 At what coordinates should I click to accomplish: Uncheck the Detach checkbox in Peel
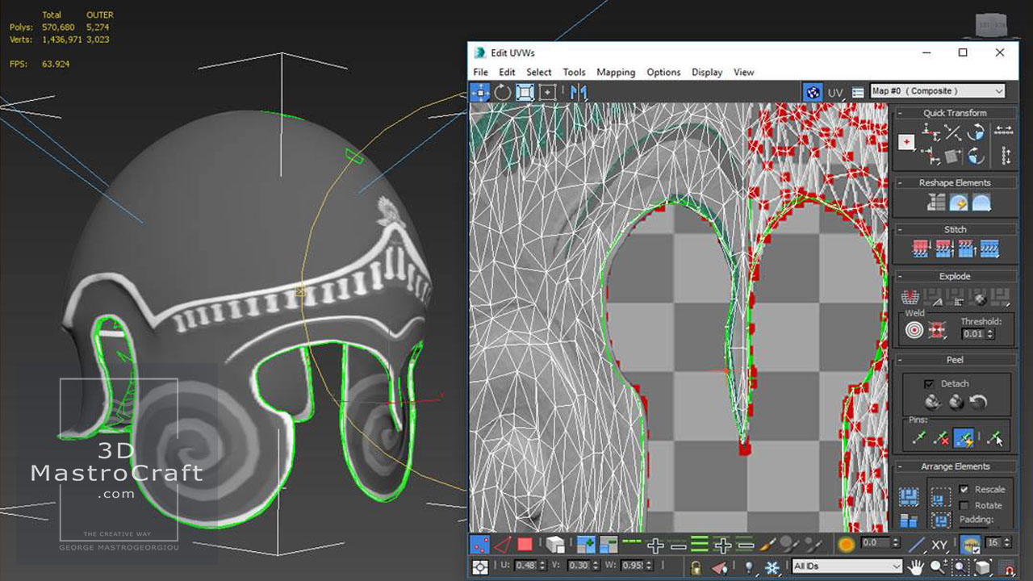(929, 383)
